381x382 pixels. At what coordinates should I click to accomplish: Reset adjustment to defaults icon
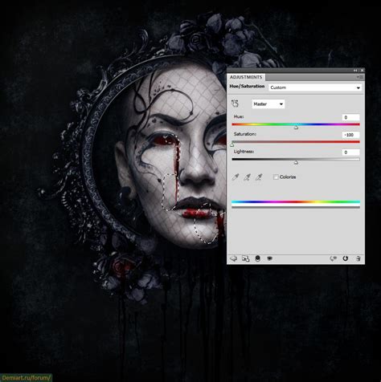345,258
